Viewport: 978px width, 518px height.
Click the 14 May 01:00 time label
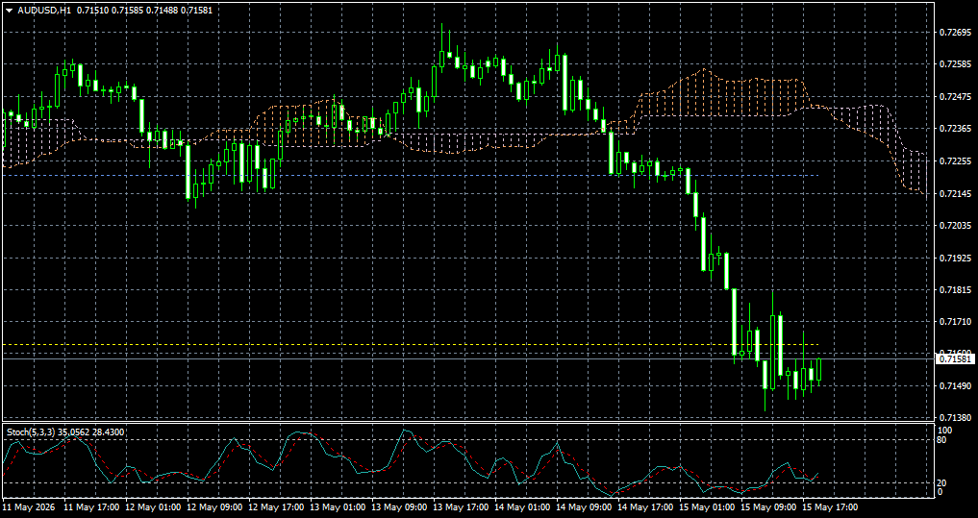522,507
